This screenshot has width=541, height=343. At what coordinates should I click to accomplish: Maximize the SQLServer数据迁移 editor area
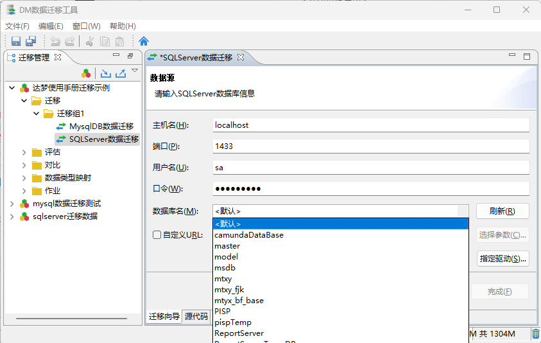[x=527, y=57]
